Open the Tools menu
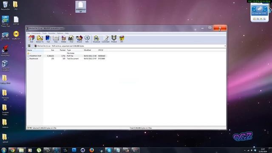 tap(44, 33)
